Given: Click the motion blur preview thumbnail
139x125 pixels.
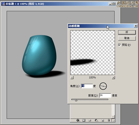Looking at the screenshot, I should (93, 53).
